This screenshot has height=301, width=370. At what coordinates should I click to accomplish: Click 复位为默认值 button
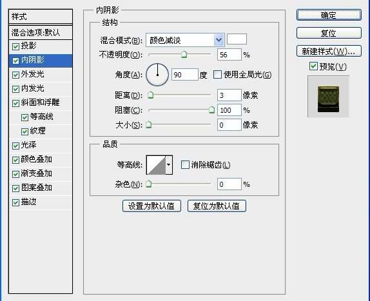[217, 206]
